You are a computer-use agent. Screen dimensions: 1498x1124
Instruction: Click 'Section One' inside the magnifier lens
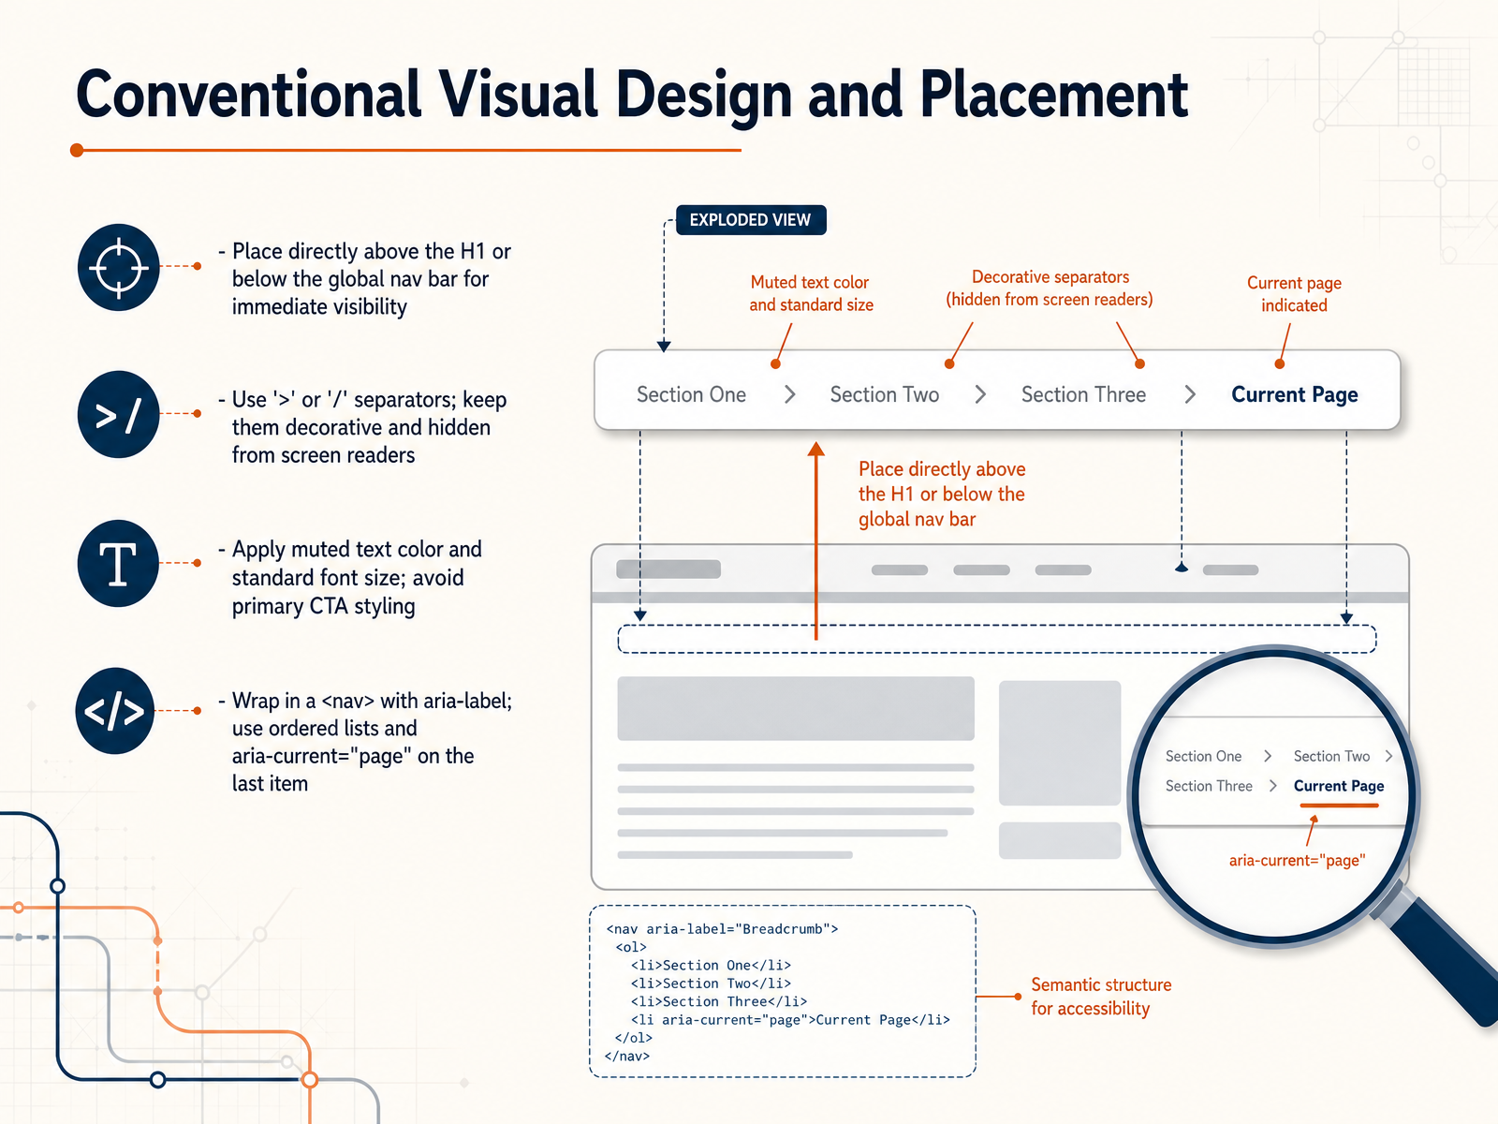pyautogui.click(x=1203, y=756)
